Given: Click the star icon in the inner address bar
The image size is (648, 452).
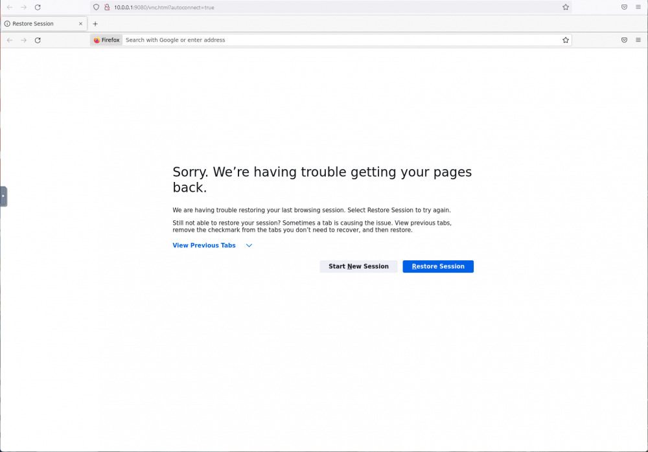Looking at the screenshot, I should click(x=566, y=40).
